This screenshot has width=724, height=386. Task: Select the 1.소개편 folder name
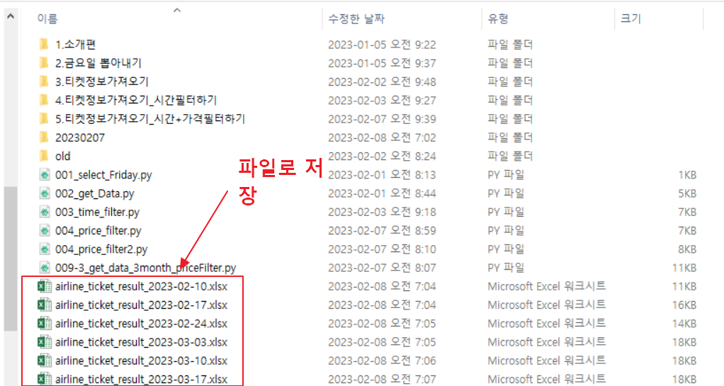coord(75,45)
